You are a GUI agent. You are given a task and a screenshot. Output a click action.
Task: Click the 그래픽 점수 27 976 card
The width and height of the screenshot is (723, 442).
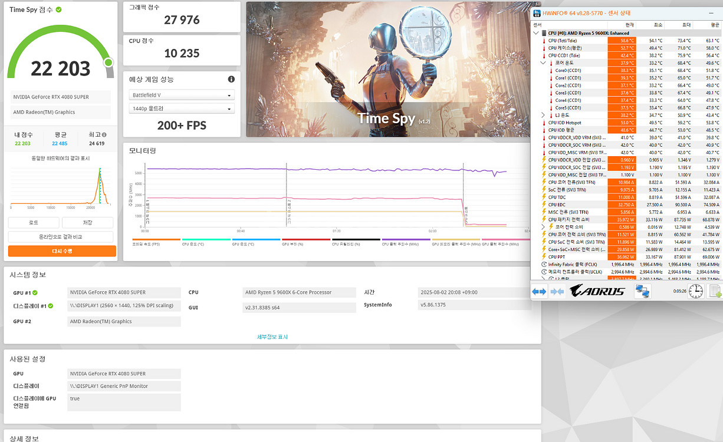(182, 17)
